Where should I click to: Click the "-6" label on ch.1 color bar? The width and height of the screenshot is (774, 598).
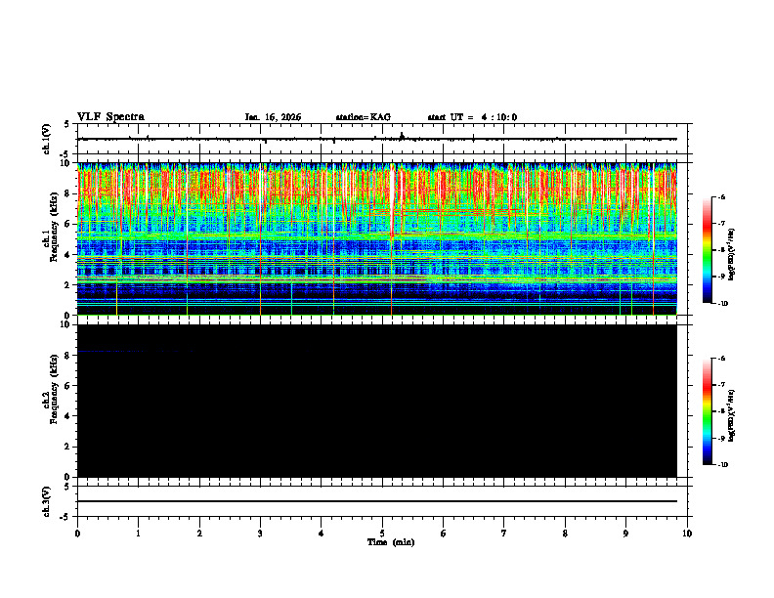coord(721,196)
